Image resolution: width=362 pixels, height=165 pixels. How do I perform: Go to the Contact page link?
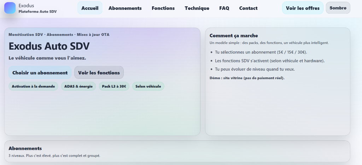248,8
